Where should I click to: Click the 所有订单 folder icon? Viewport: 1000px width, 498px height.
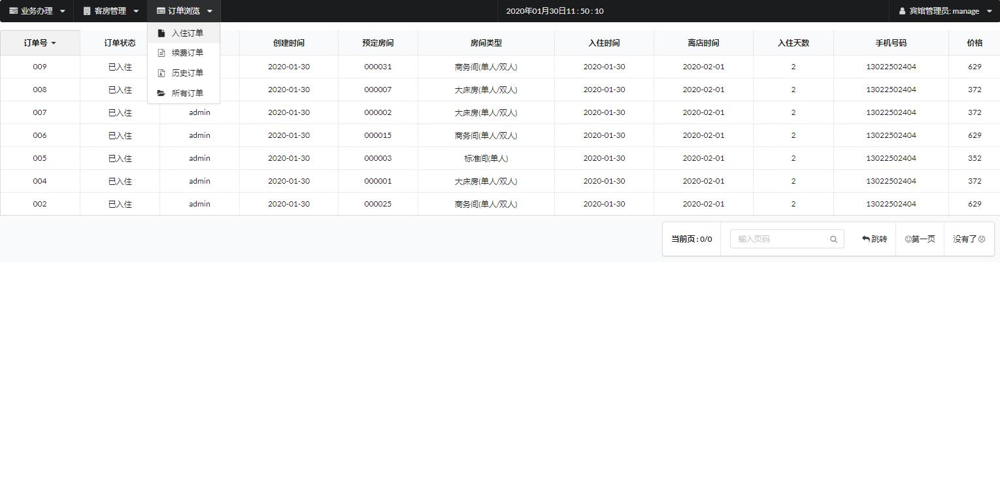coord(161,93)
